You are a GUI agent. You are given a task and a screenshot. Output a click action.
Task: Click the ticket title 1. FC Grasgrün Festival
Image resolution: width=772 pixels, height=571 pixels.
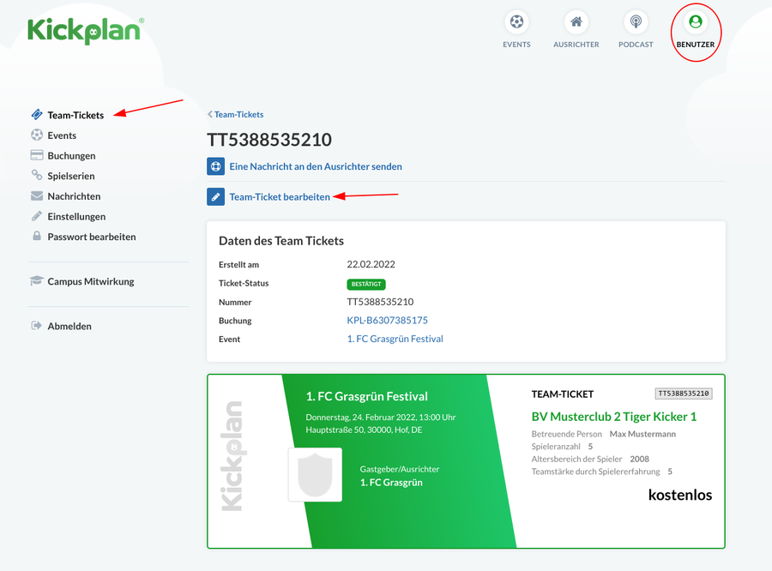coord(367,396)
